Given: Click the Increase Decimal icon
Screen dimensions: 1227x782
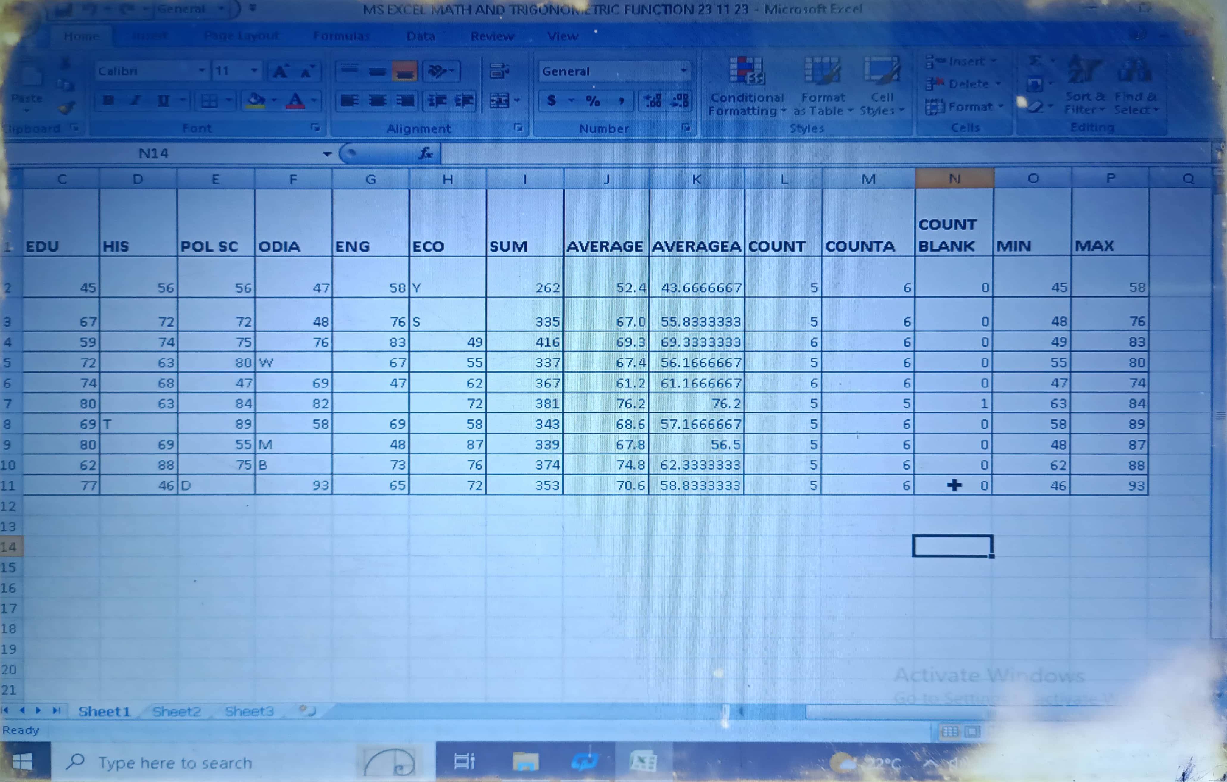Looking at the screenshot, I should (x=653, y=101).
